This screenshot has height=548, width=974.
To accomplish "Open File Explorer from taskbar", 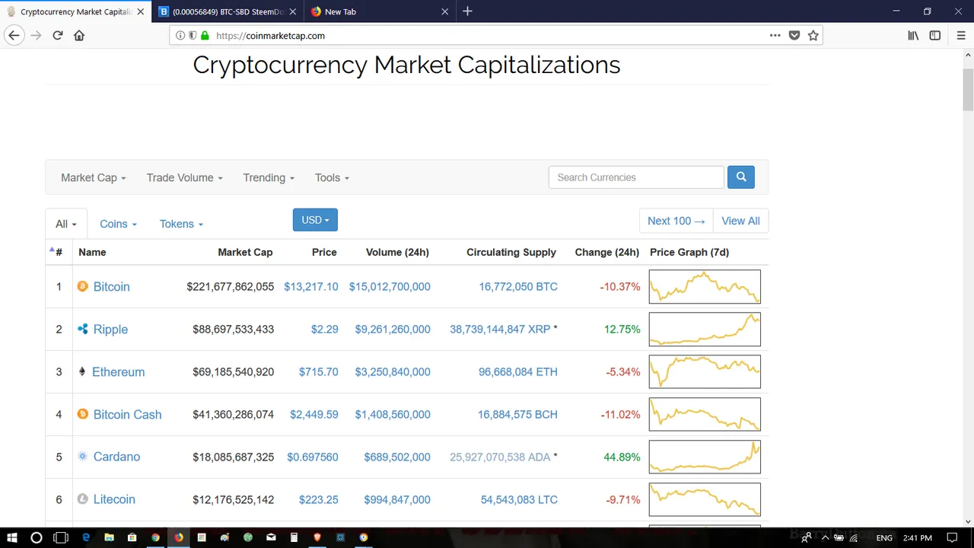I will [x=109, y=537].
